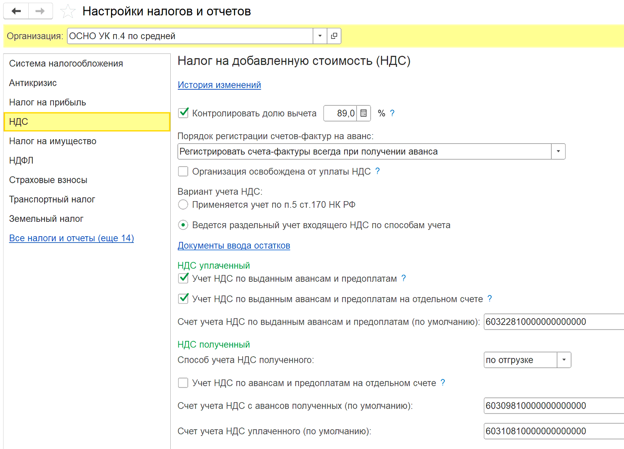
Task: Open 'по отгрузке' method dropdown
Action: click(564, 360)
